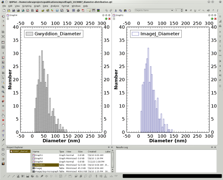Select the draw arrow tool
The width and height of the screenshot is (223, 180).
(3, 140)
